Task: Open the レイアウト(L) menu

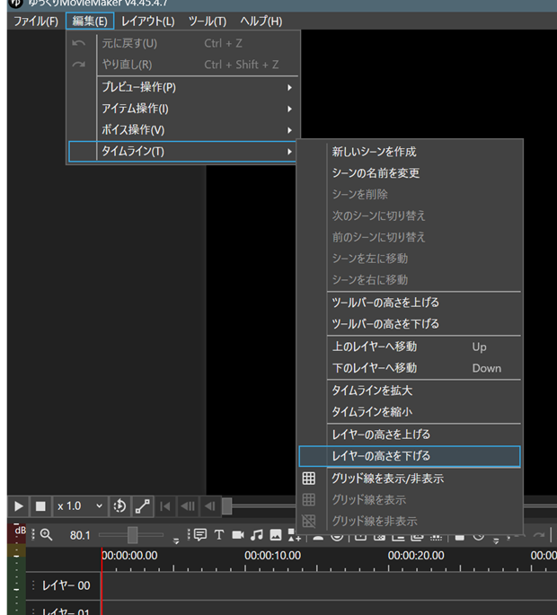Action: 147,21
